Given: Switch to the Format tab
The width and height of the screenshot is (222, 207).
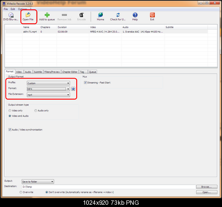Looking at the screenshot, I should (x=10, y=72).
